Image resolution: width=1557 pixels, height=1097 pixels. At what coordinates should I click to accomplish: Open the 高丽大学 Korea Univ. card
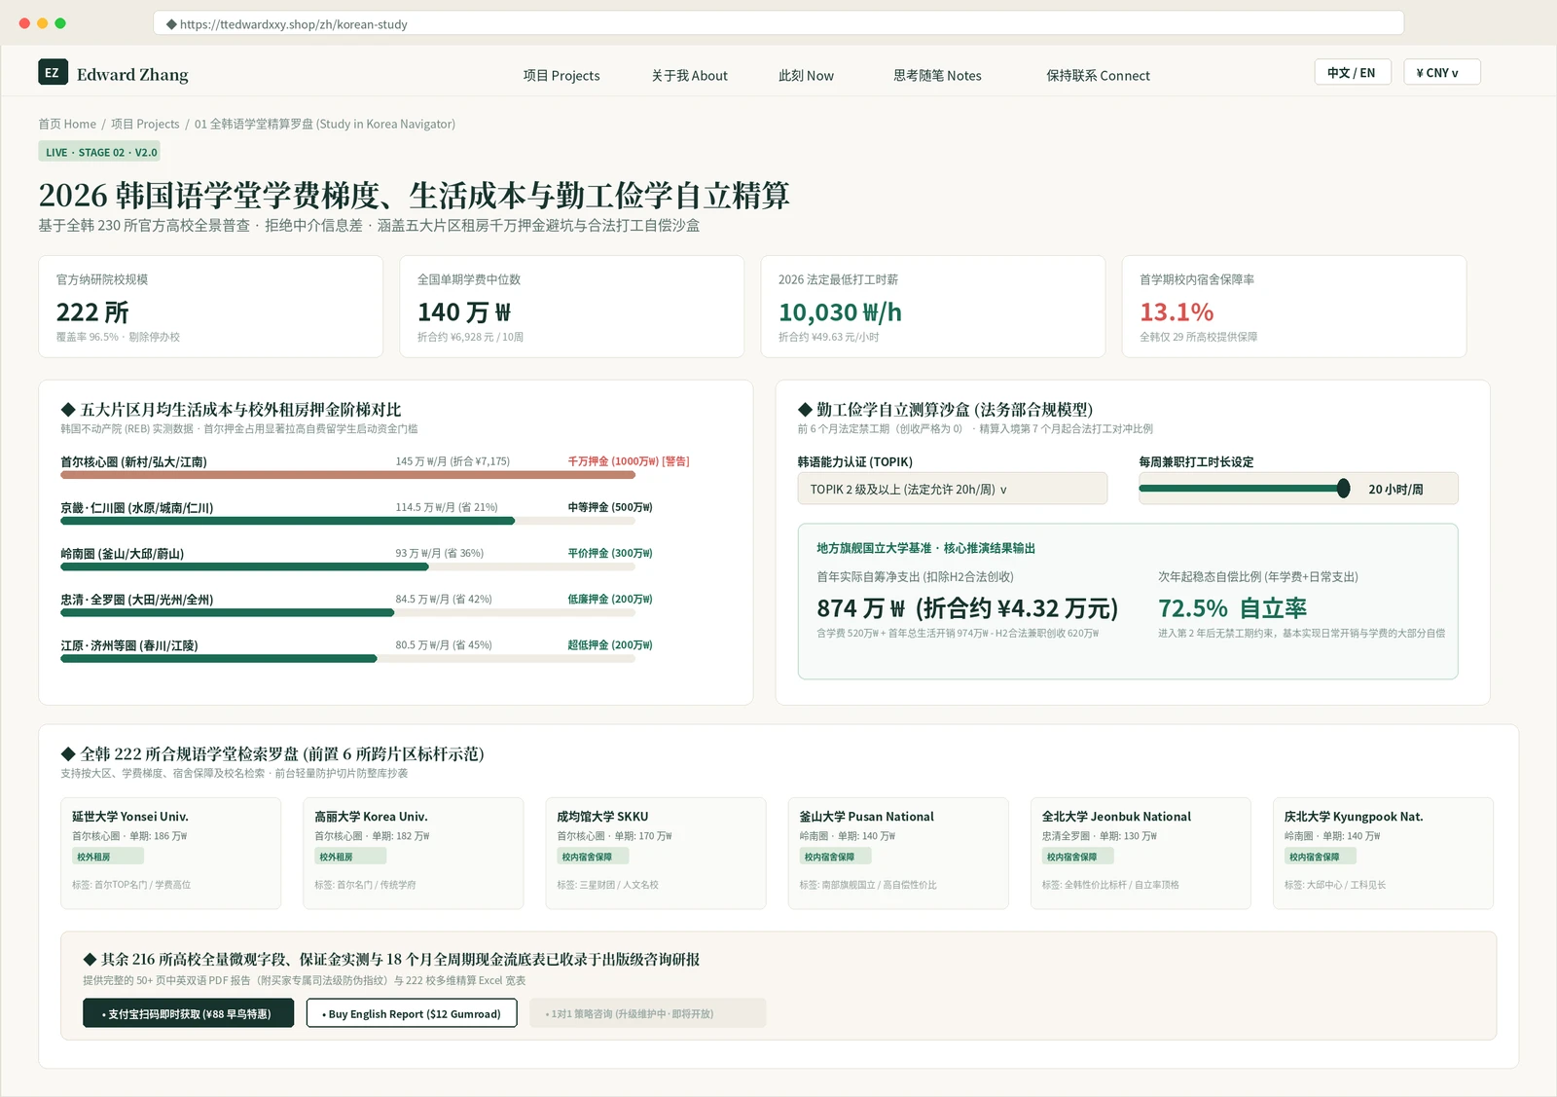coord(413,853)
